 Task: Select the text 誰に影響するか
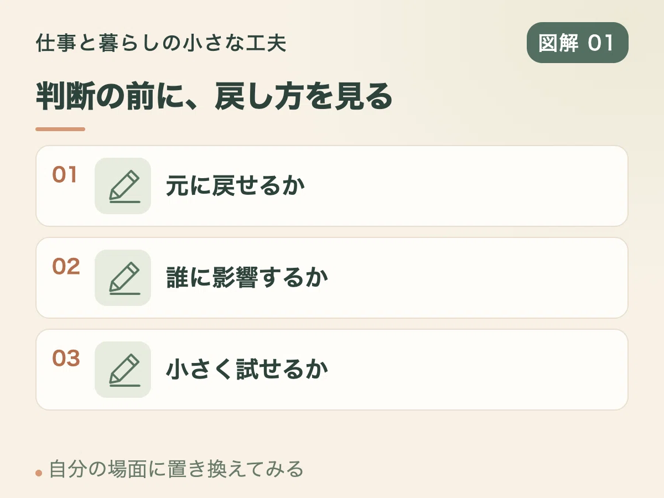pos(247,278)
